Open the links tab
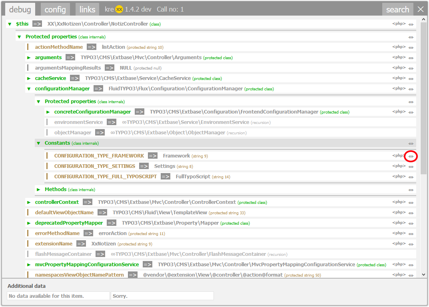This screenshot has width=429, height=307. pyautogui.click(x=87, y=10)
